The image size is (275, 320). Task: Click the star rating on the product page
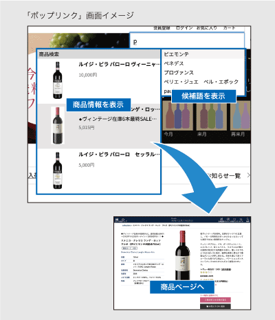point(206,273)
